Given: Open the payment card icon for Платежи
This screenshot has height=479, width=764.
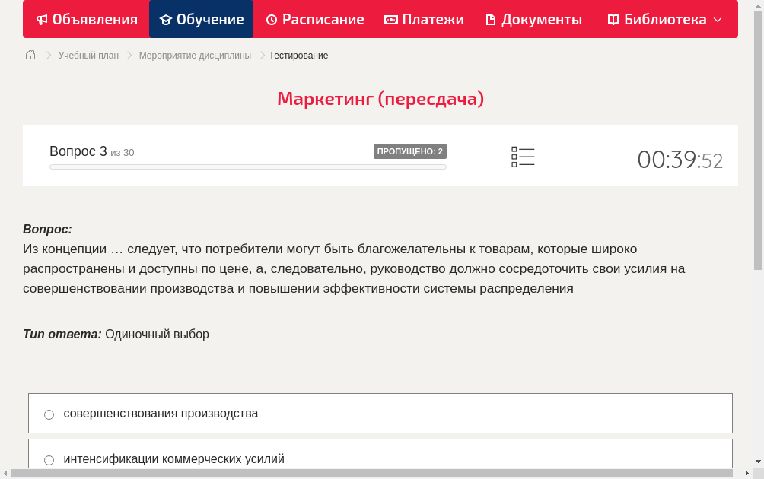Looking at the screenshot, I should 390,19.
